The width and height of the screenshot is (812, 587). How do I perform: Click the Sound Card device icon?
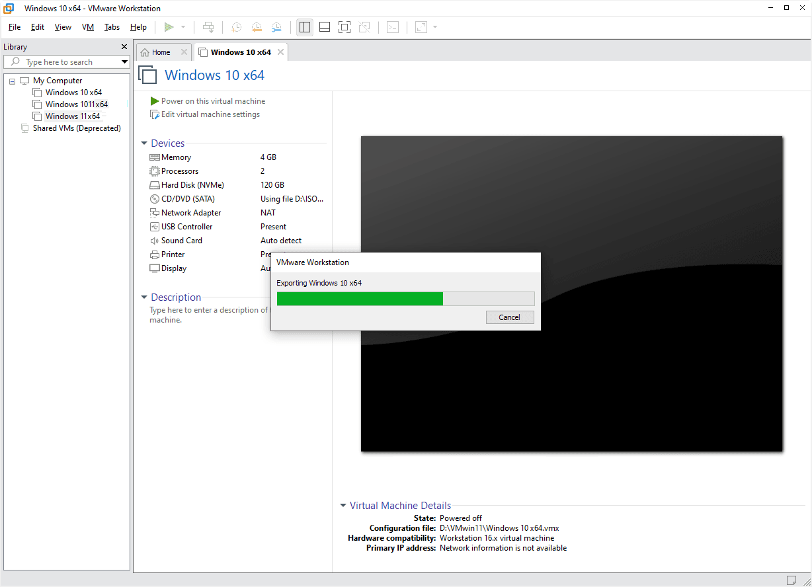[x=155, y=241]
